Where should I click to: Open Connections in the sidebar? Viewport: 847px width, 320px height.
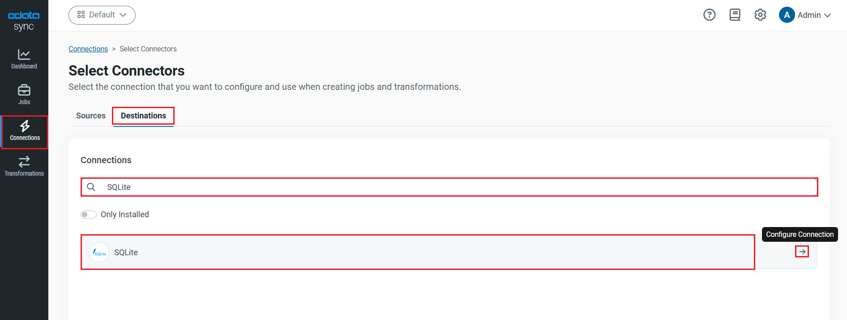25,131
